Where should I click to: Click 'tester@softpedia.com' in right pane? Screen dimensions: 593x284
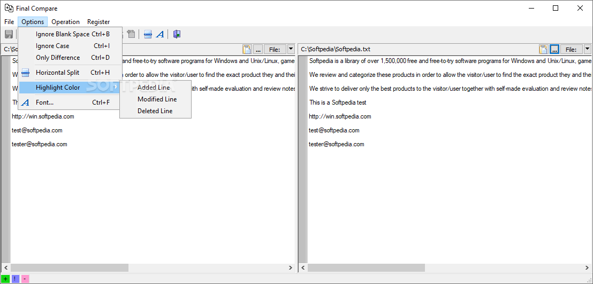click(337, 144)
